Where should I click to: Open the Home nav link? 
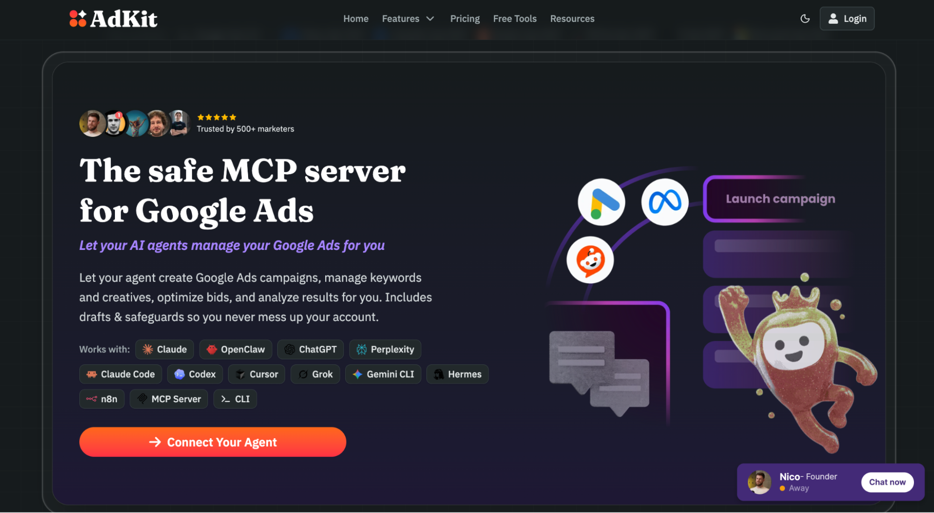click(x=356, y=19)
